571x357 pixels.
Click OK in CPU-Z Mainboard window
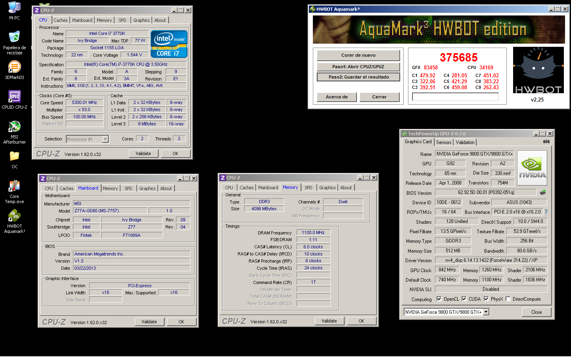tap(181, 322)
